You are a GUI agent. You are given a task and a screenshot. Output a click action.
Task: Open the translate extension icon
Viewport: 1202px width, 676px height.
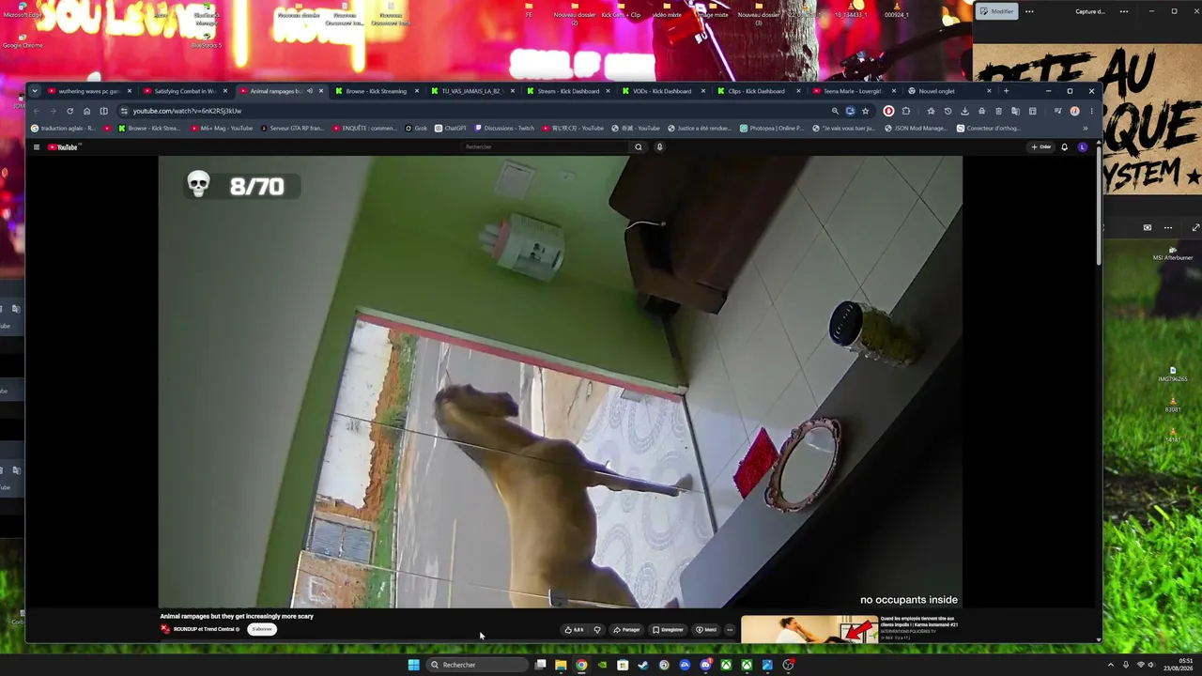pyautogui.click(x=1015, y=111)
